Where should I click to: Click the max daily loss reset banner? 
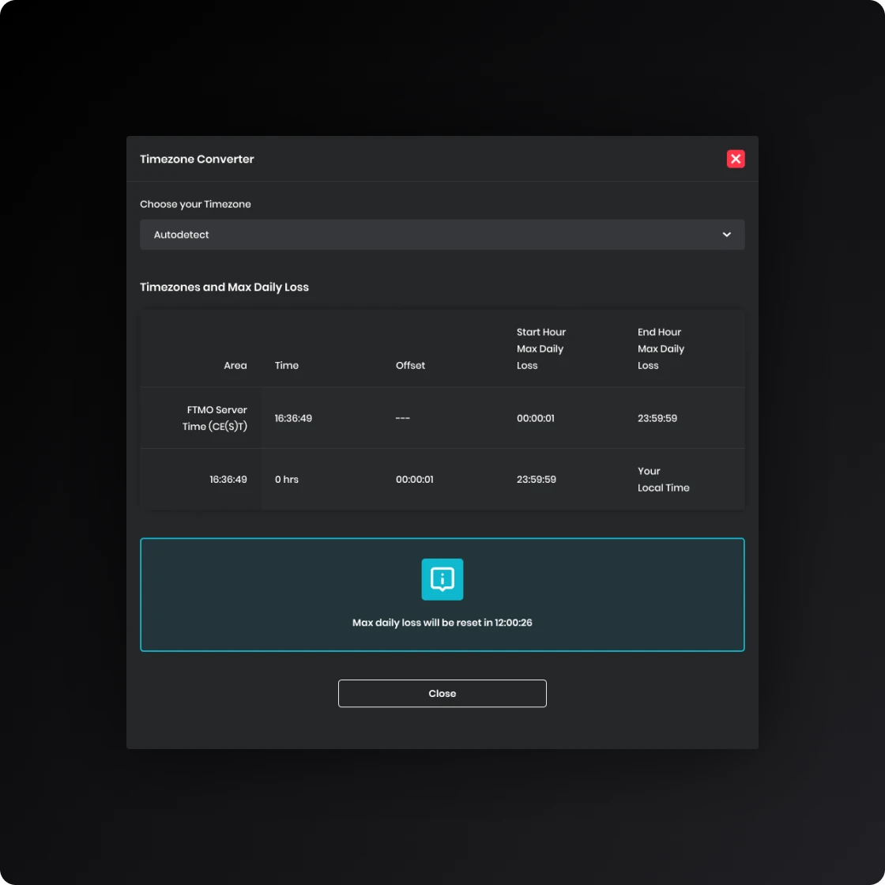[x=442, y=594]
